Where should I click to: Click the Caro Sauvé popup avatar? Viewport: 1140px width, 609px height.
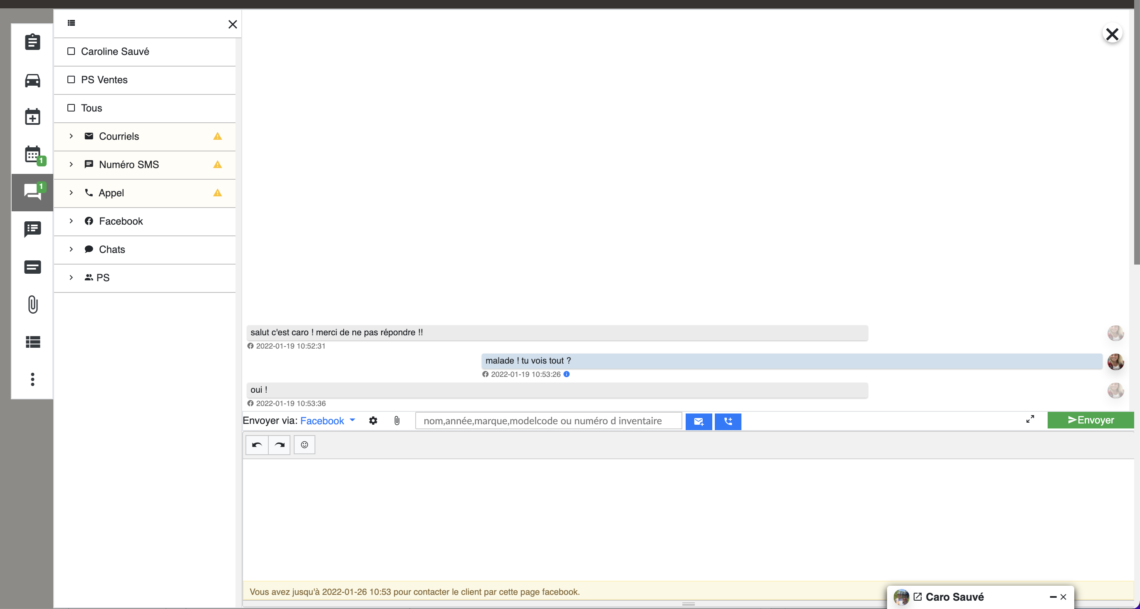901,597
